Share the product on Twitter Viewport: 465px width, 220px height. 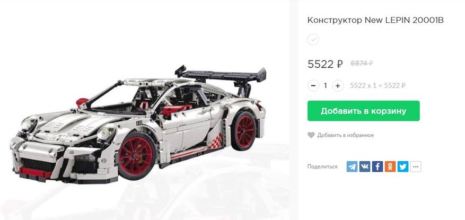point(403,166)
